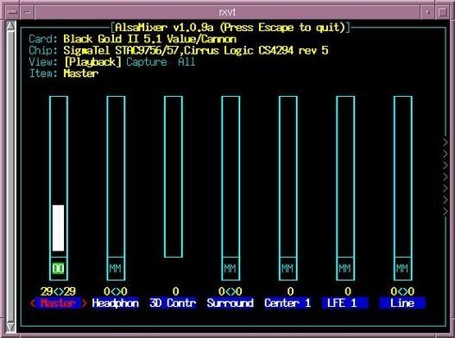Select the LFE 1 channel label
The width and height of the screenshot is (455, 338).
point(345,303)
